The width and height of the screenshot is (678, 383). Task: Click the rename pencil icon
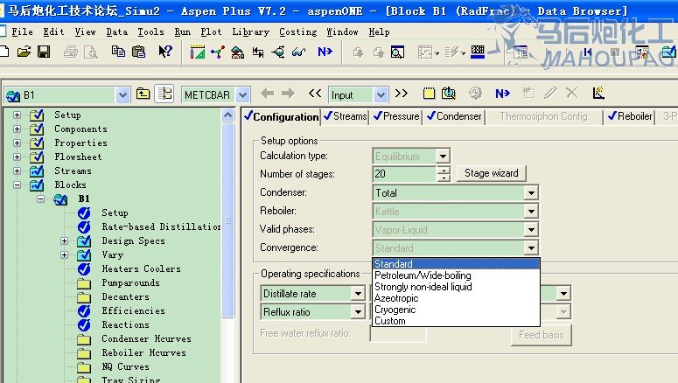coord(550,93)
